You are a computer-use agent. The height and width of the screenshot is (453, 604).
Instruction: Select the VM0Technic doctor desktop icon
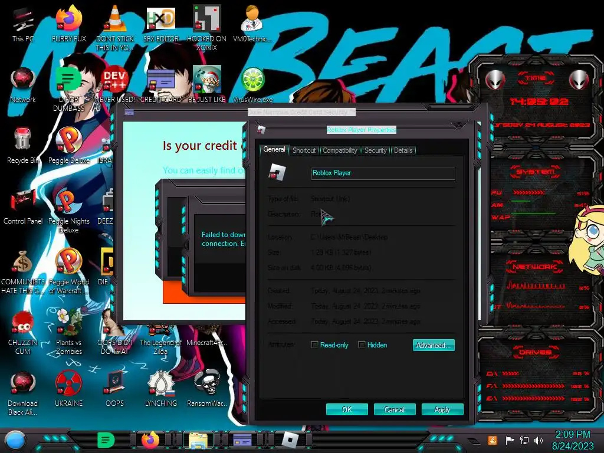[252, 24]
